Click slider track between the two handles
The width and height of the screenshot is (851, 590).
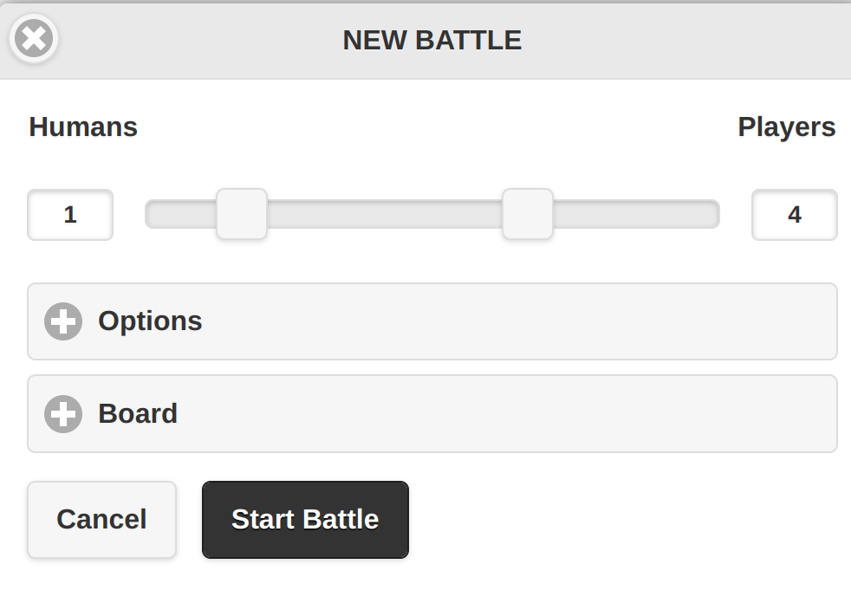tap(385, 214)
